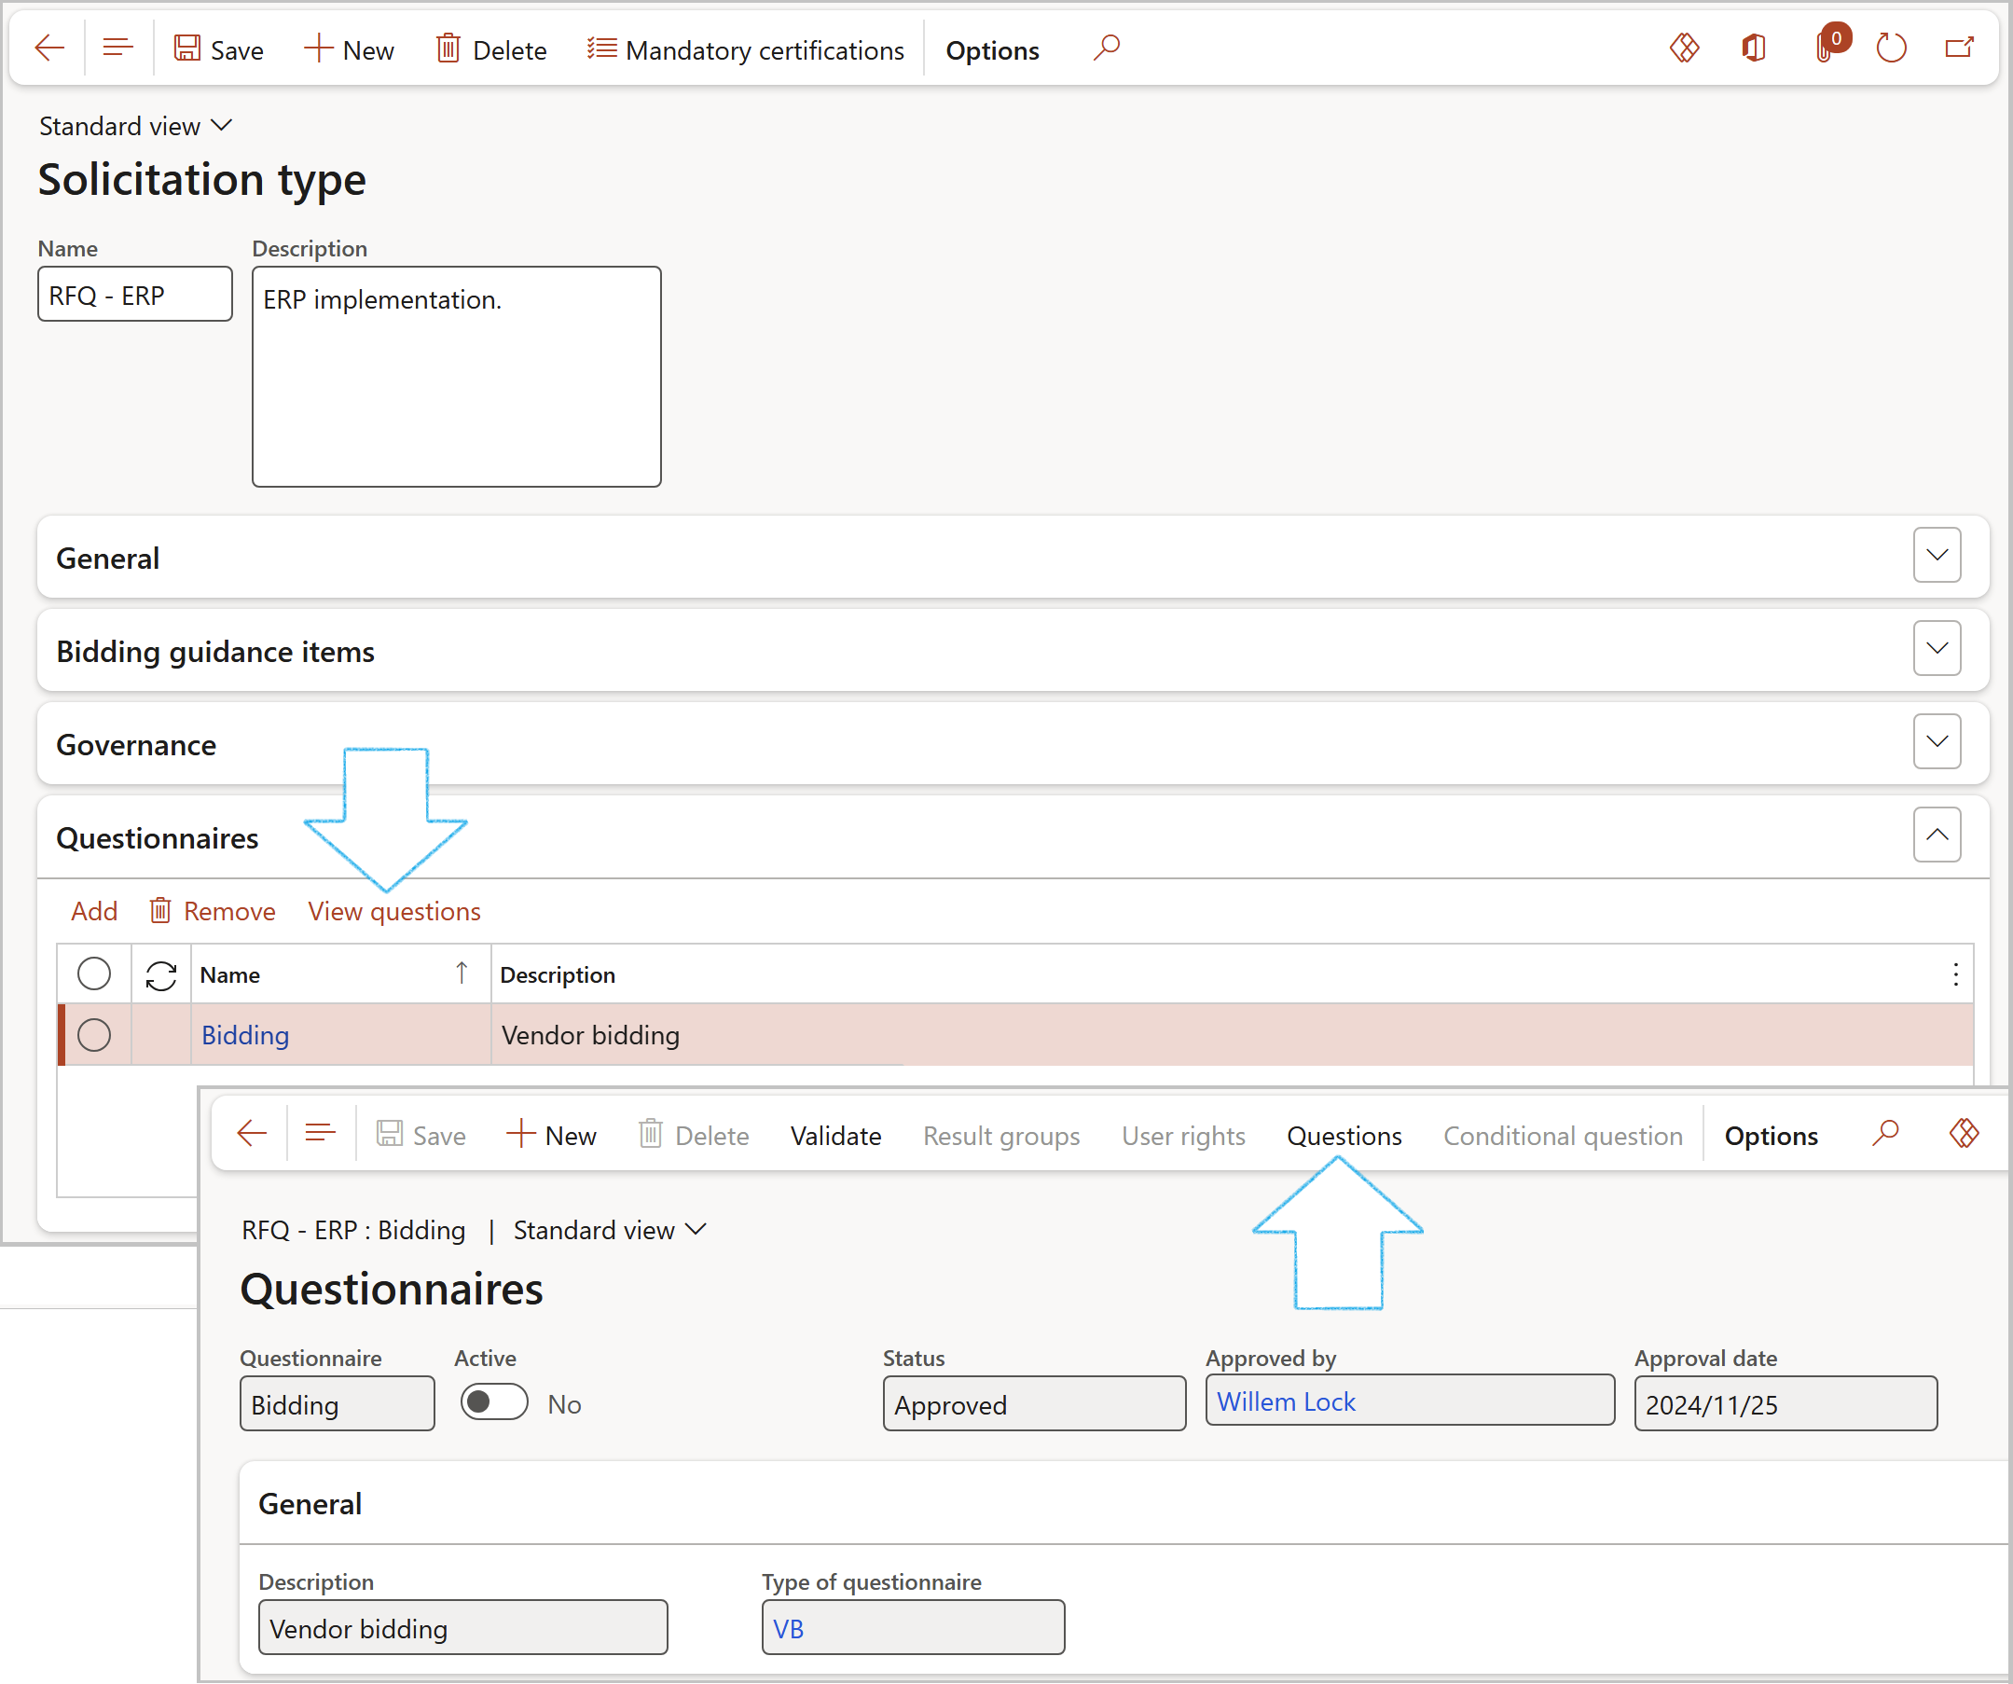This screenshot has width=2013, height=1684.
Task: Click the back arrow in top toolbar
Action: click(48, 48)
